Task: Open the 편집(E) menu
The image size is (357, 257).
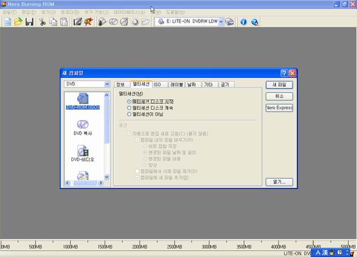Action: tap(29, 12)
